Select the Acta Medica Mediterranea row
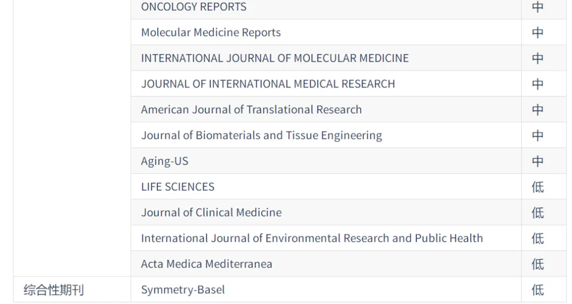This screenshot has height=304, width=572. 206,264
